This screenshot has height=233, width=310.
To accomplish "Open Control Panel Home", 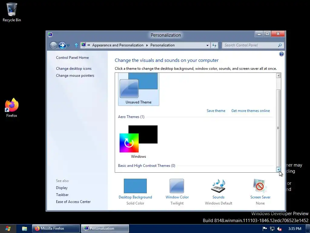I will [72, 58].
